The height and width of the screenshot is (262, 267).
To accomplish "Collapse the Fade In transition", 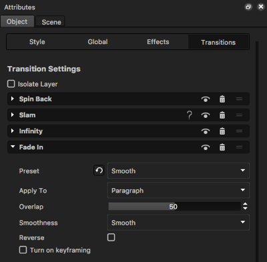I will [x=13, y=147].
